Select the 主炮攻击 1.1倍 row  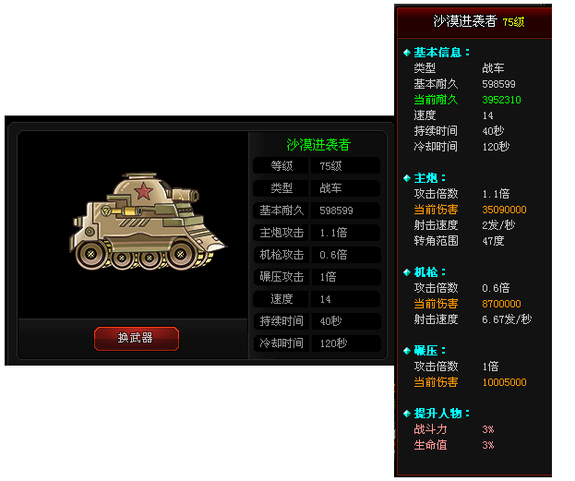coord(317,233)
